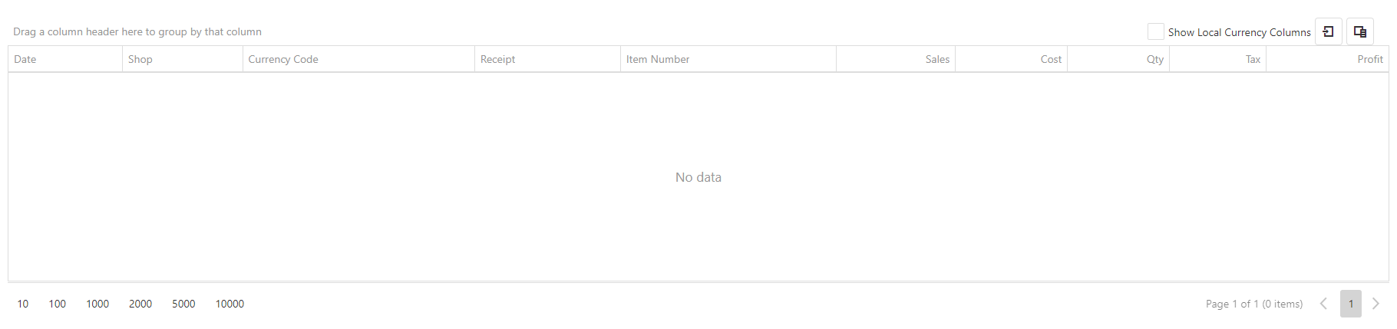Set page size to 1000
The height and width of the screenshot is (329, 1397).
point(97,304)
